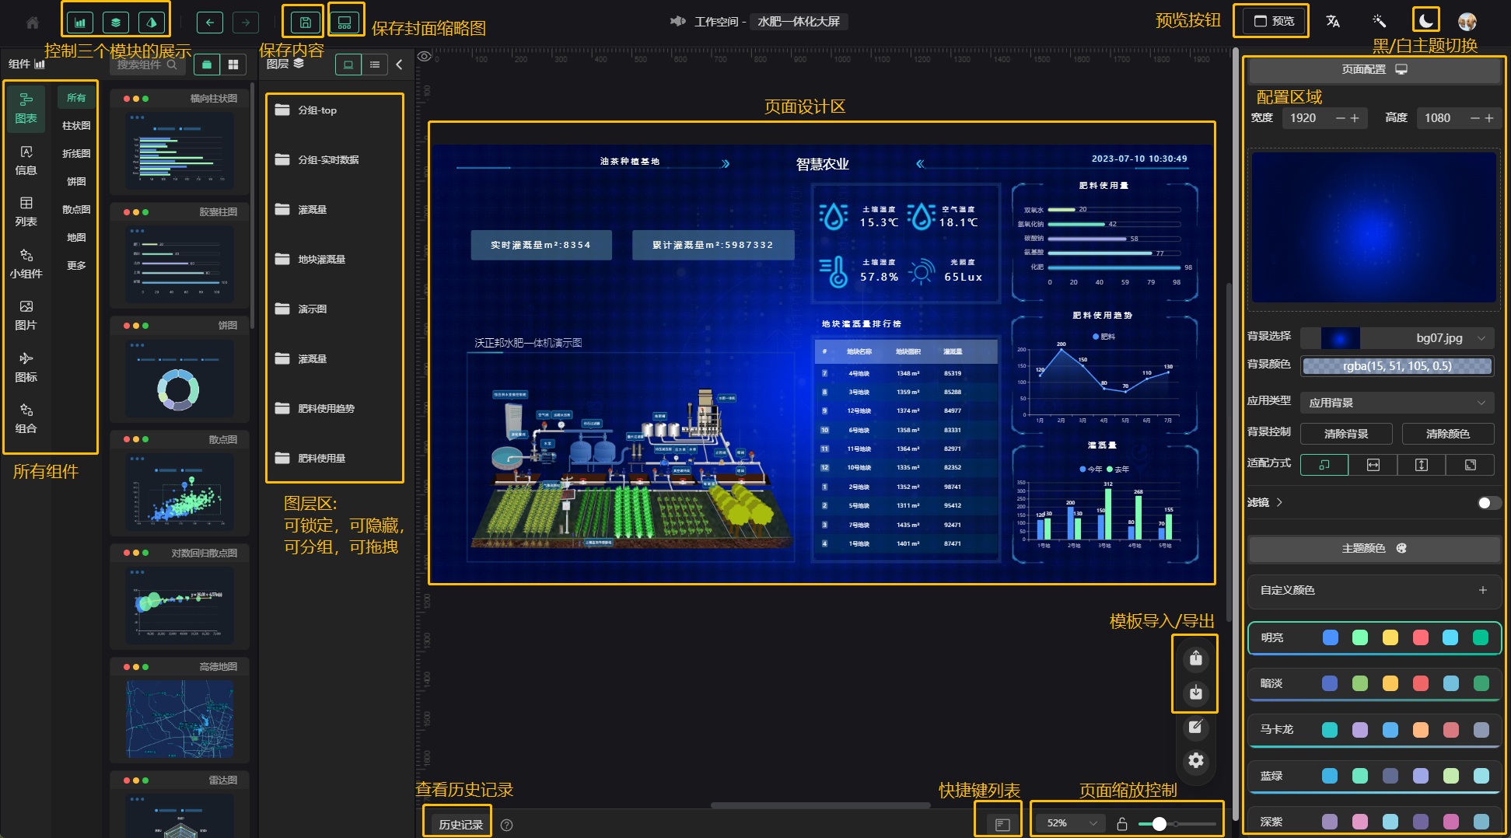The height and width of the screenshot is (838, 1511).
Task: Open the canvas settings gear icon
Action: point(1196,760)
